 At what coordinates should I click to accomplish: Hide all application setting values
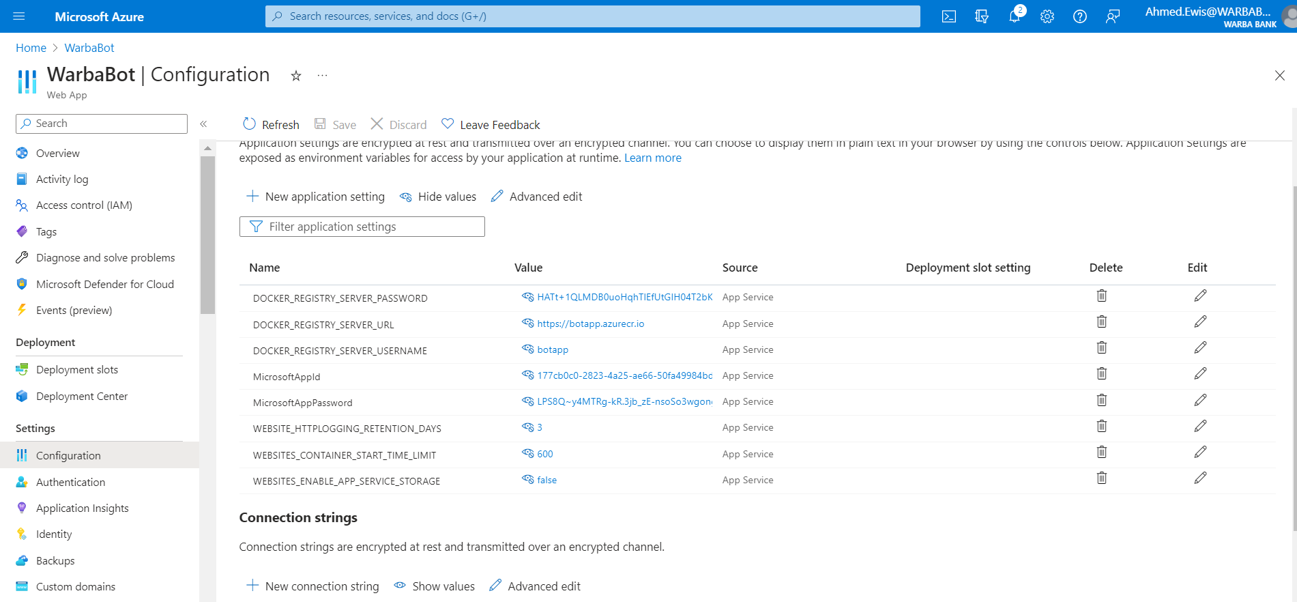[x=438, y=197]
